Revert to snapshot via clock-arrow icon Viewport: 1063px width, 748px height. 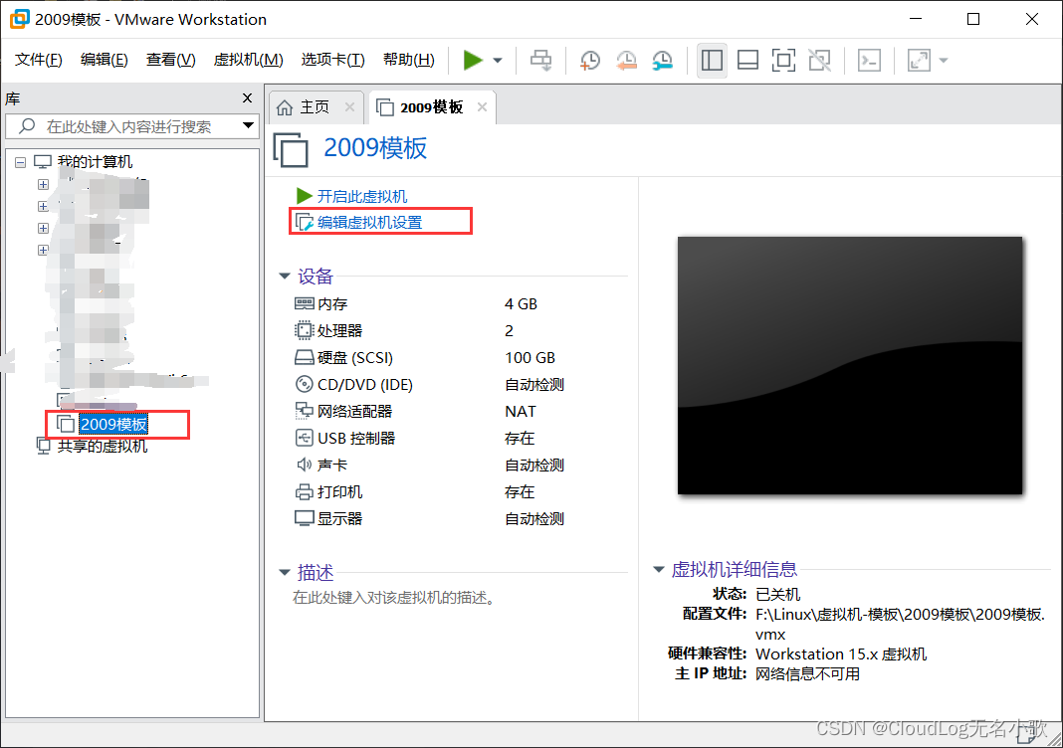626,61
